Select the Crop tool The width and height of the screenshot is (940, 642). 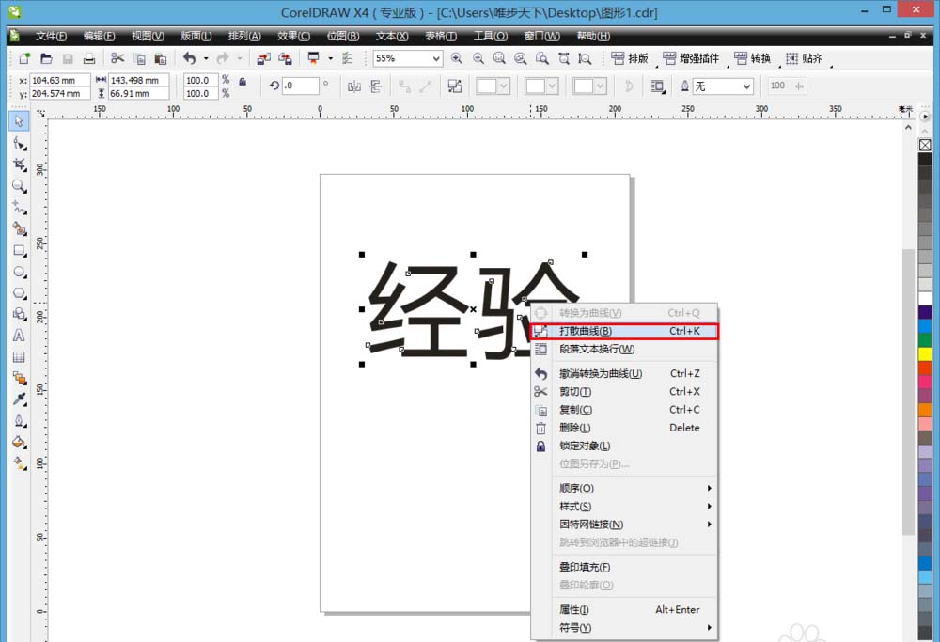[x=19, y=164]
